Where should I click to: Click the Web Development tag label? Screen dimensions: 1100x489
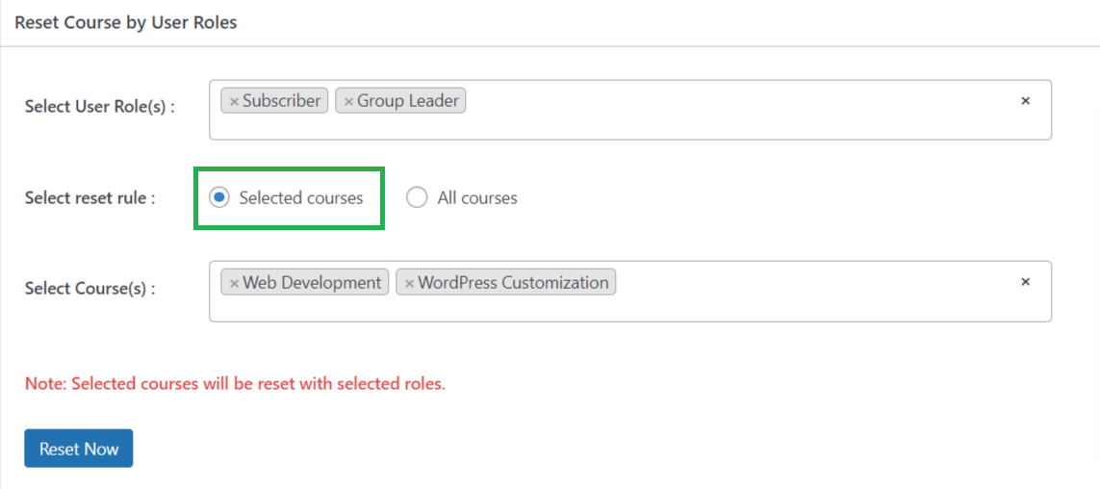[x=312, y=283]
